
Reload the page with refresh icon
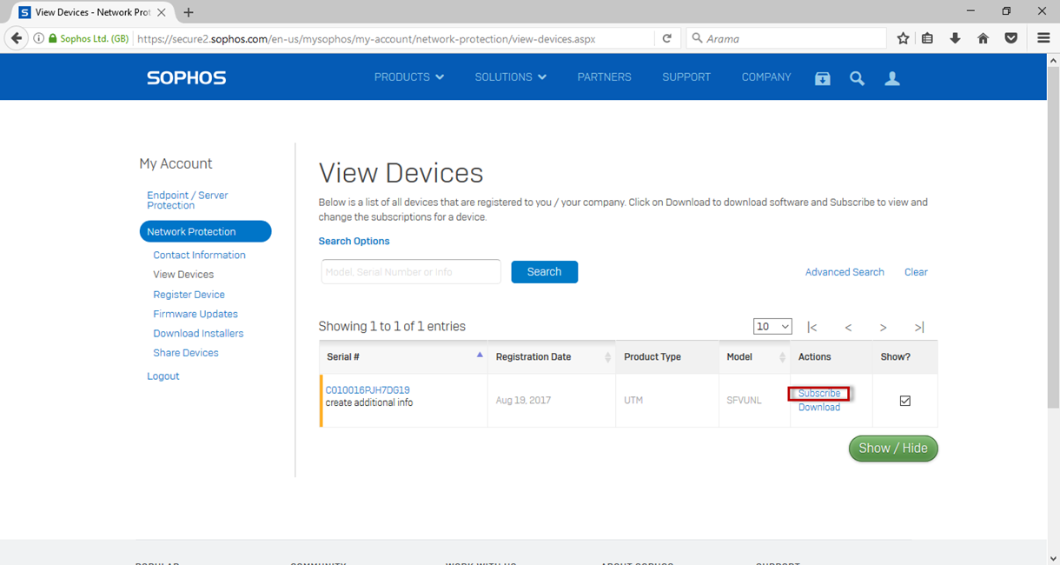click(666, 38)
